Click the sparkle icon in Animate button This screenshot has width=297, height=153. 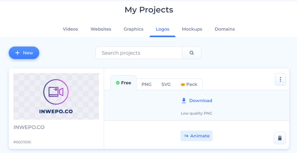[186, 136]
